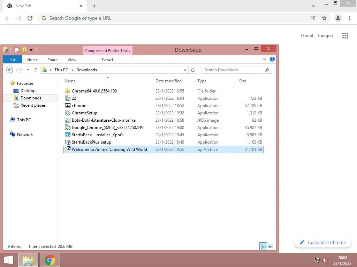The width and height of the screenshot is (357, 267).
Task: Open the File ribbon menu
Action: point(13,59)
